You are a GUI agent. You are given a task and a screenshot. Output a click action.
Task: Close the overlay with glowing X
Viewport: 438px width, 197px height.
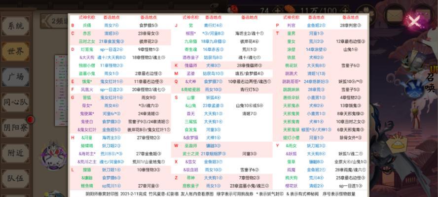click(x=414, y=21)
